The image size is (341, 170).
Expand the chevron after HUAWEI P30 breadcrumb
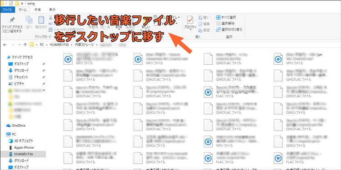tap(72, 45)
